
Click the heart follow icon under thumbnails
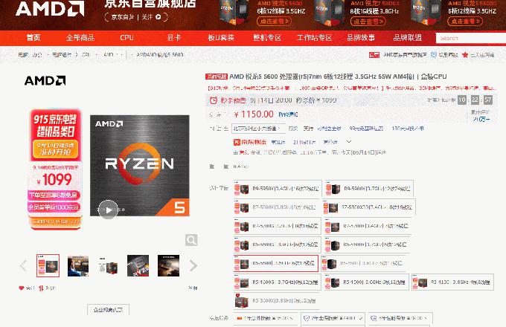tap(22, 288)
